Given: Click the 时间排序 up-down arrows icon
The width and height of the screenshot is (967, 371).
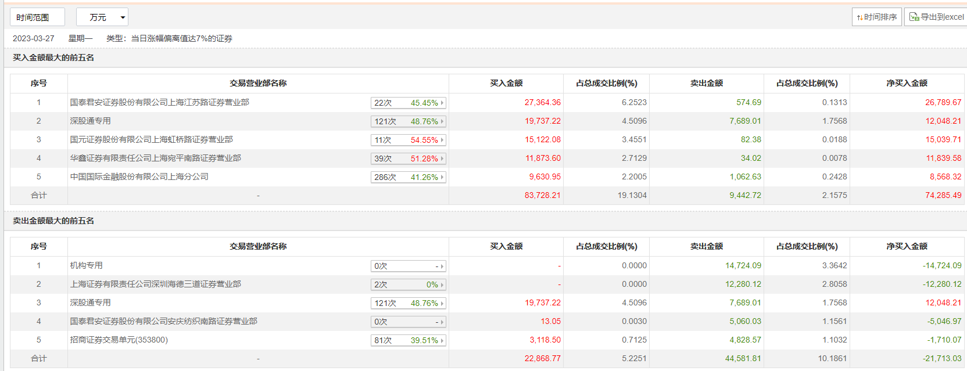Looking at the screenshot, I should (860, 17).
